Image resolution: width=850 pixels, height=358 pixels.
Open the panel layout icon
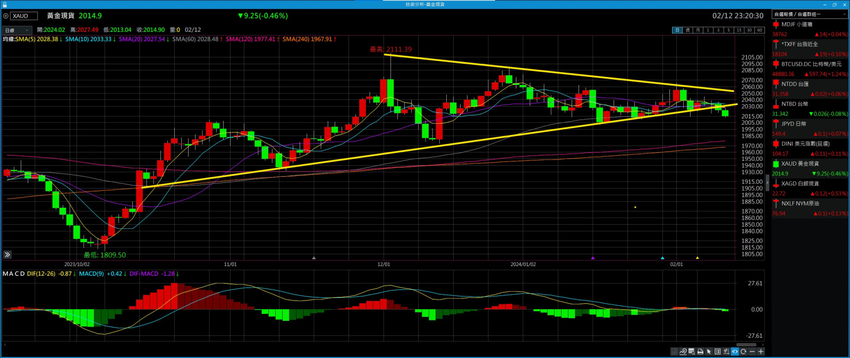pos(718,352)
